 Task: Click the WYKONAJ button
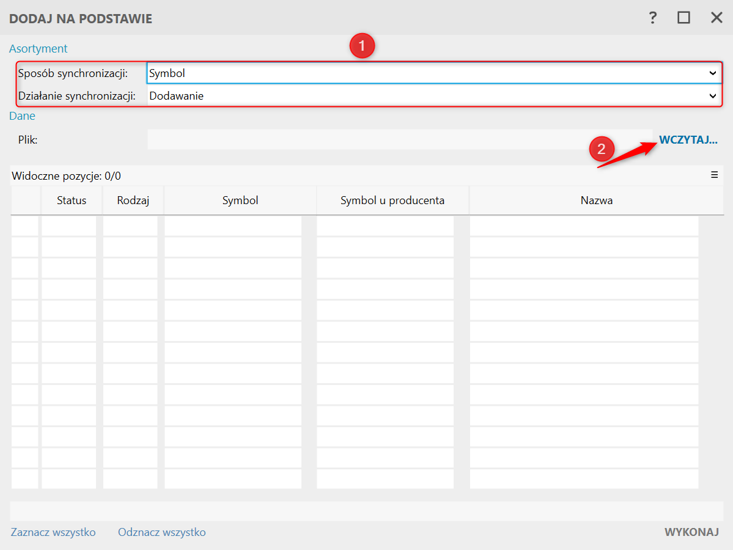pos(691,532)
